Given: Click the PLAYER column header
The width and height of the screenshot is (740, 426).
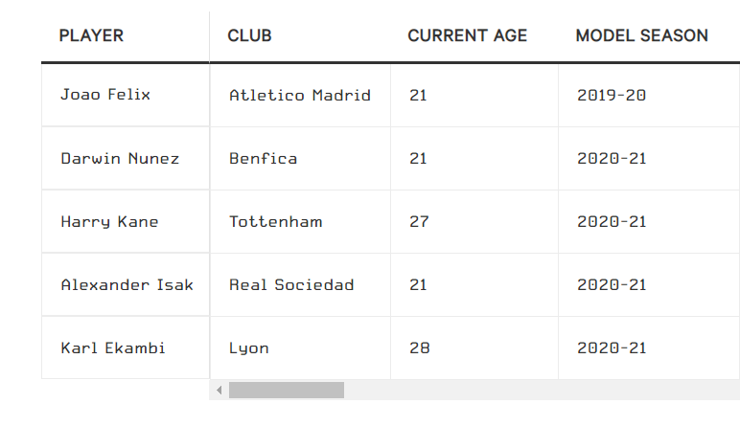Looking at the screenshot, I should (92, 36).
